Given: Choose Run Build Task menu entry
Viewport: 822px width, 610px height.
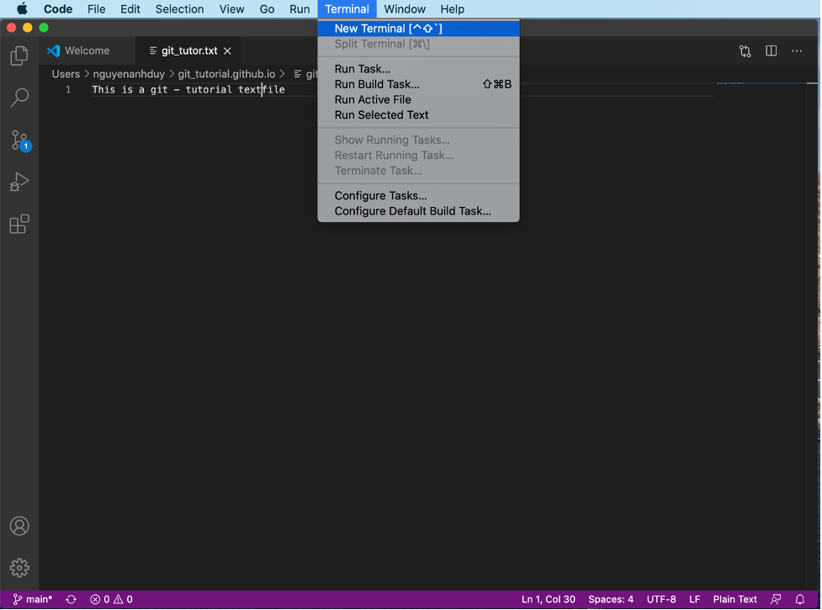Looking at the screenshot, I should pyautogui.click(x=377, y=84).
